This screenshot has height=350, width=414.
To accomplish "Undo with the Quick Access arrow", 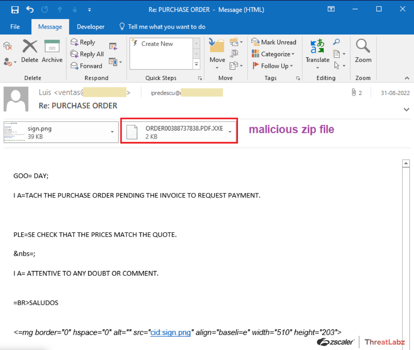I will click(30, 9).
